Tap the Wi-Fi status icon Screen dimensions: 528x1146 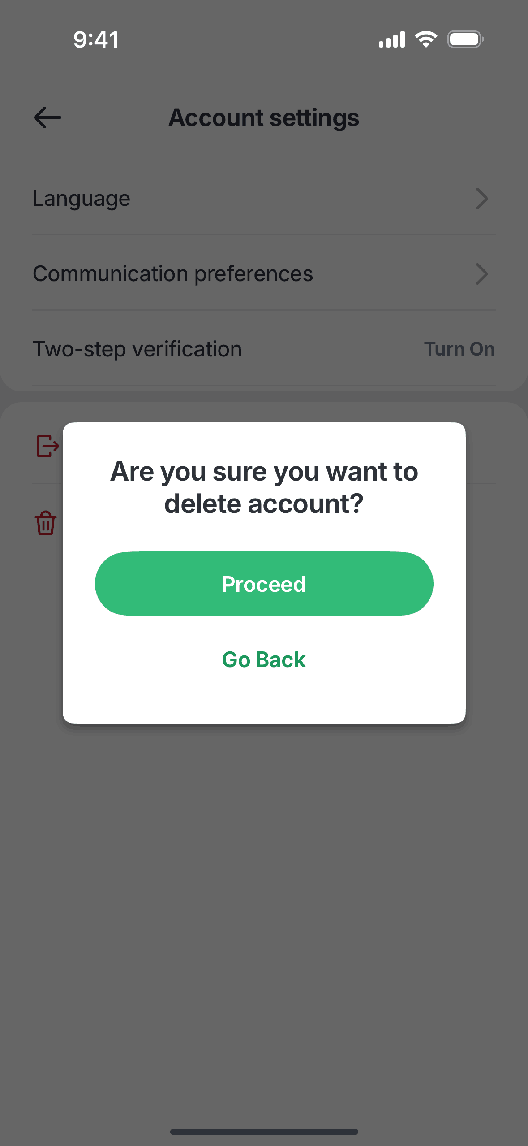426,39
